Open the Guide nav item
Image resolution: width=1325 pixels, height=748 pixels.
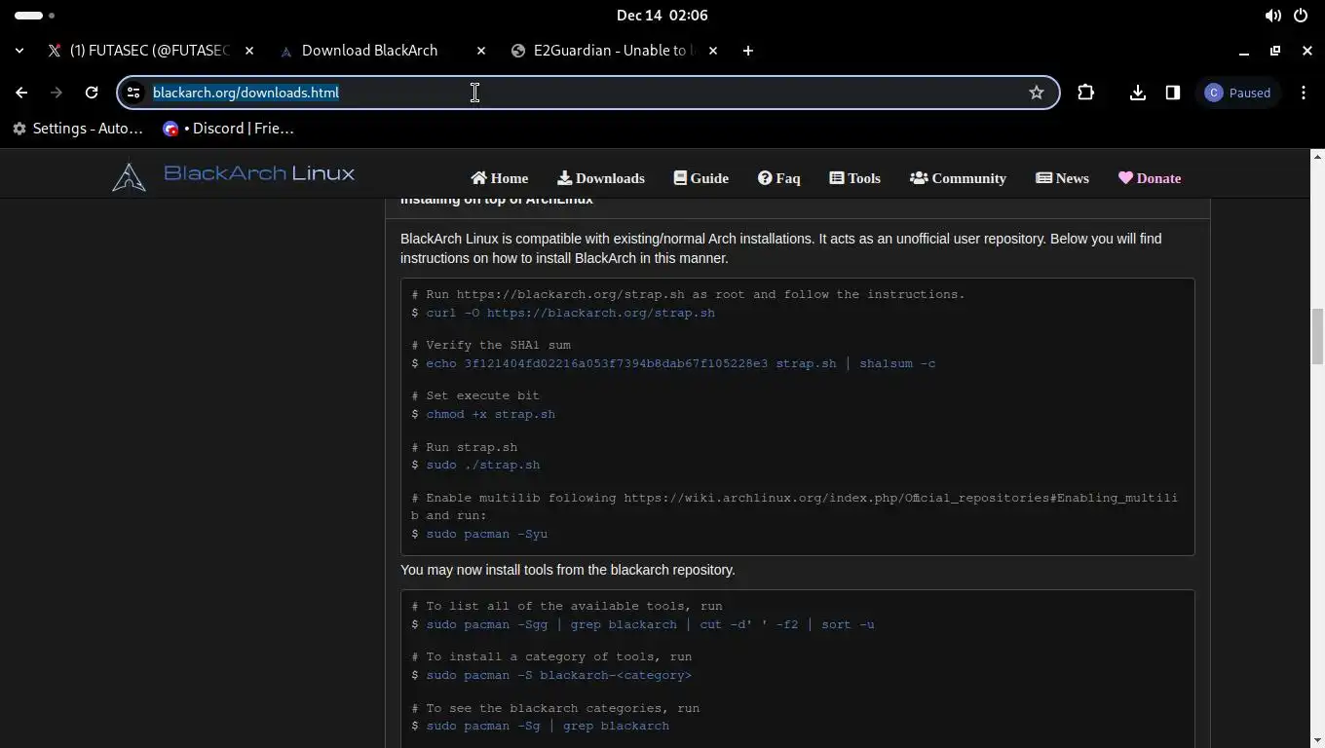(701, 178)
